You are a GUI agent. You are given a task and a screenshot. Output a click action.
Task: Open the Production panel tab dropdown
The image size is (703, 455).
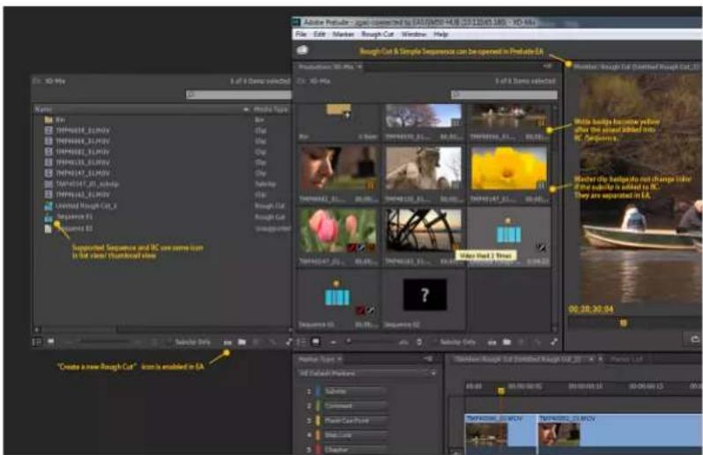[359, 67]
